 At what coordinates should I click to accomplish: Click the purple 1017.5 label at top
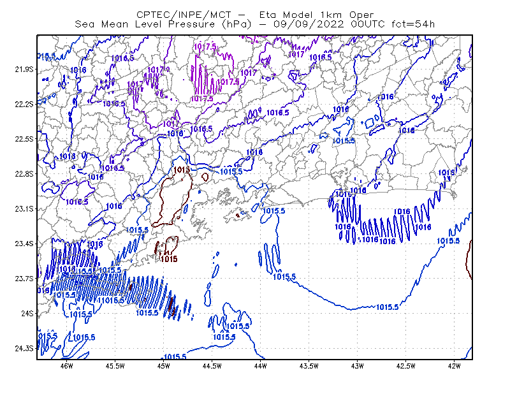(205, 47)
